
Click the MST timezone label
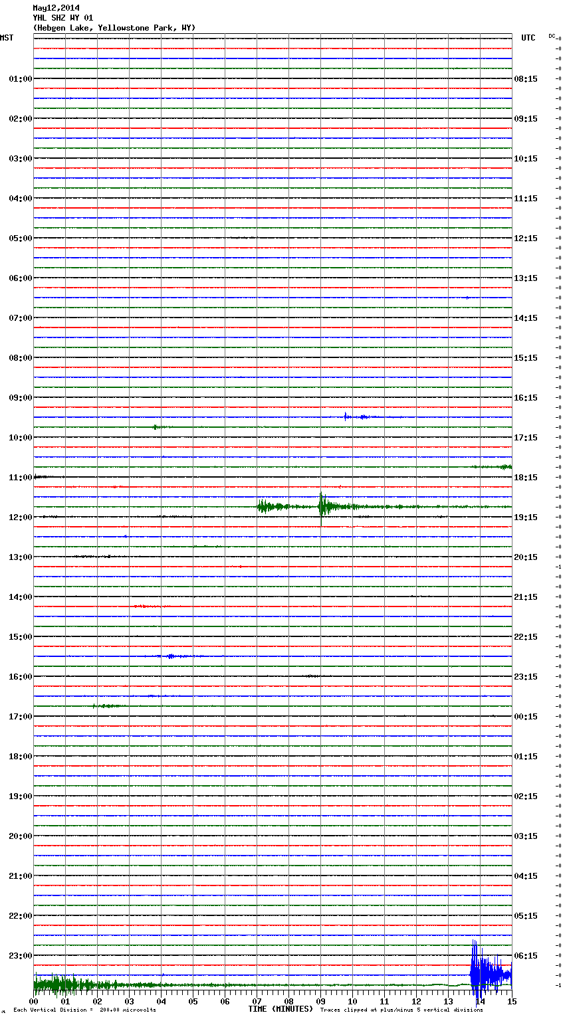coord(7,38)
